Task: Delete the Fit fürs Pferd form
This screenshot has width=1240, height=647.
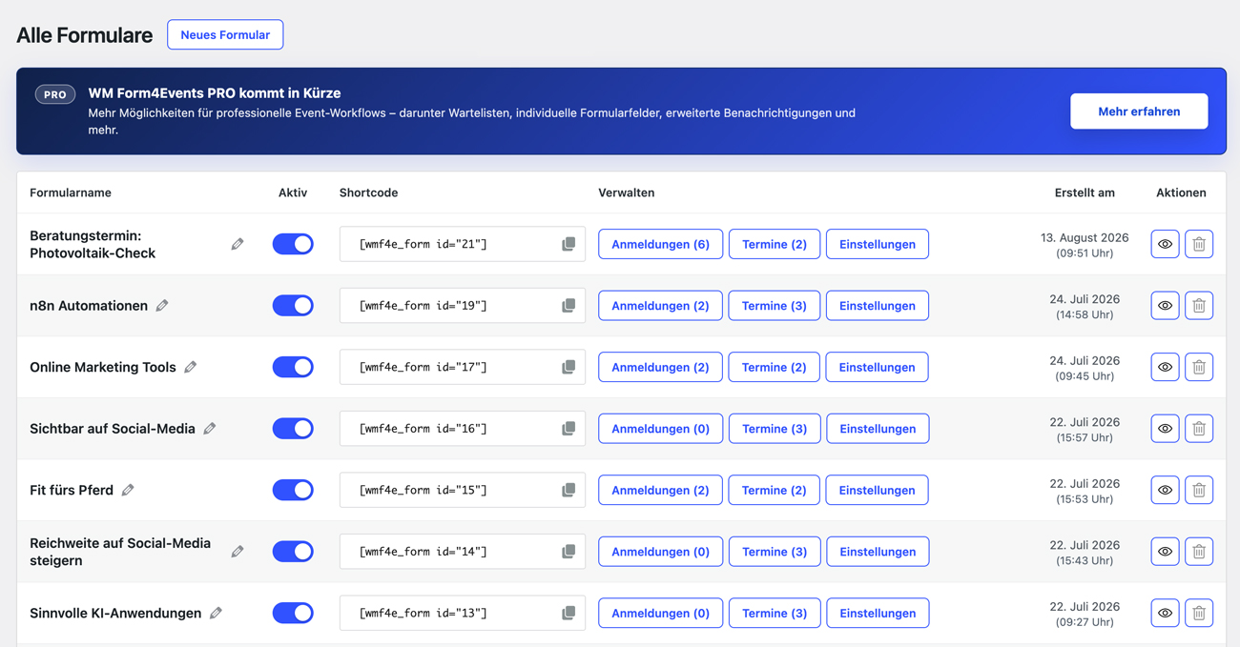Action: [x=1199, y=490]
